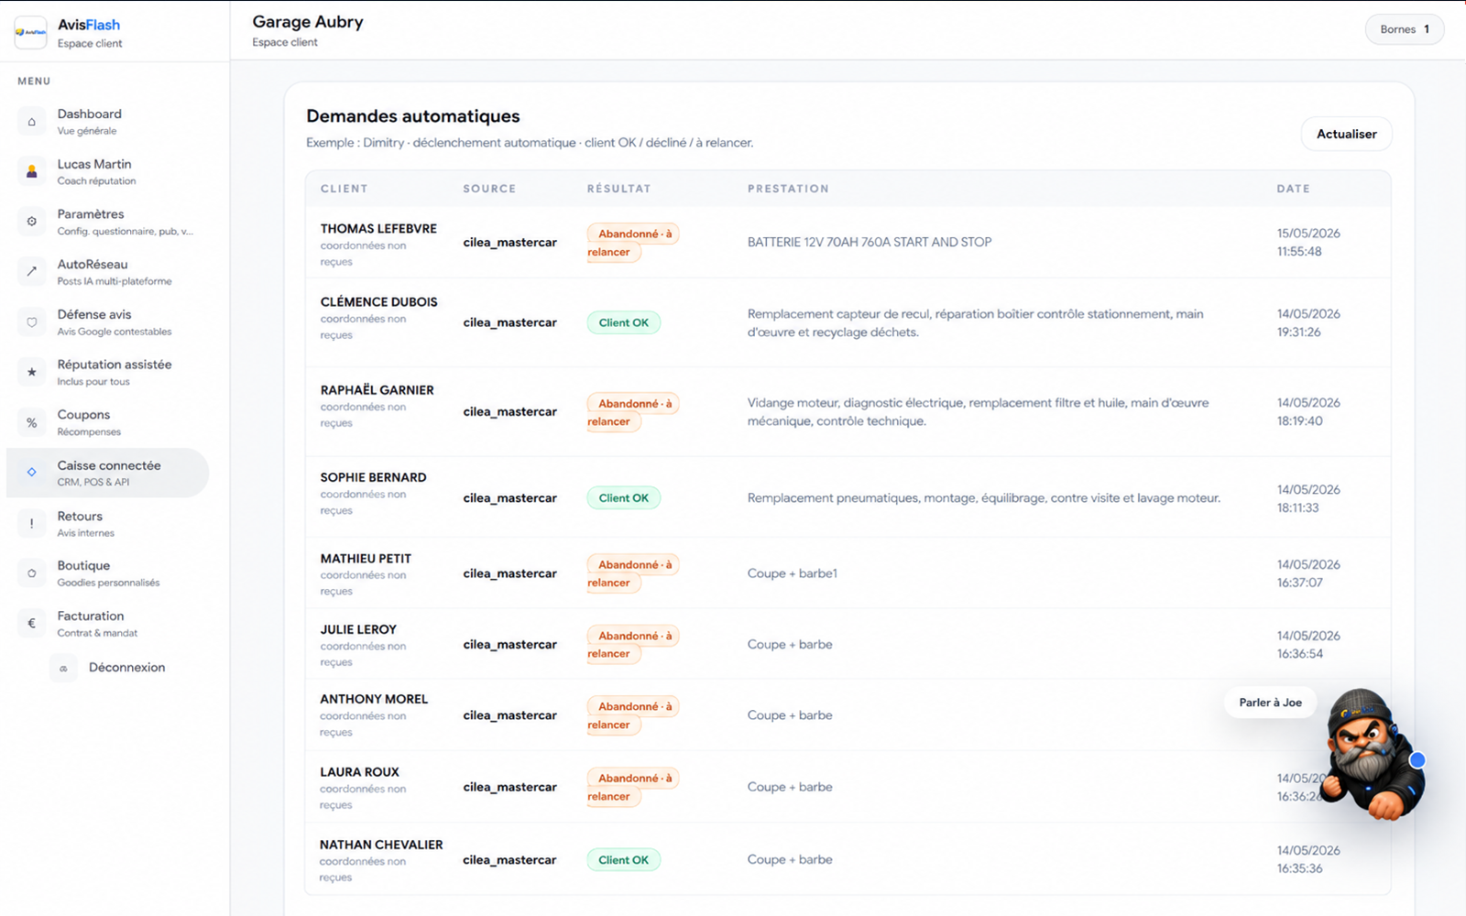
Task: Select client NATHAN CHEVALIER
Action: [381, 845]
